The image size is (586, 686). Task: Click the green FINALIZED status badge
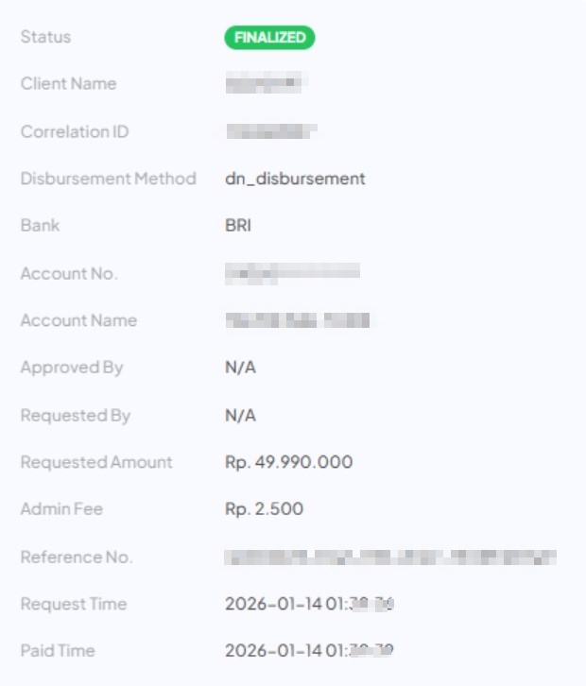tap(269, 38)
